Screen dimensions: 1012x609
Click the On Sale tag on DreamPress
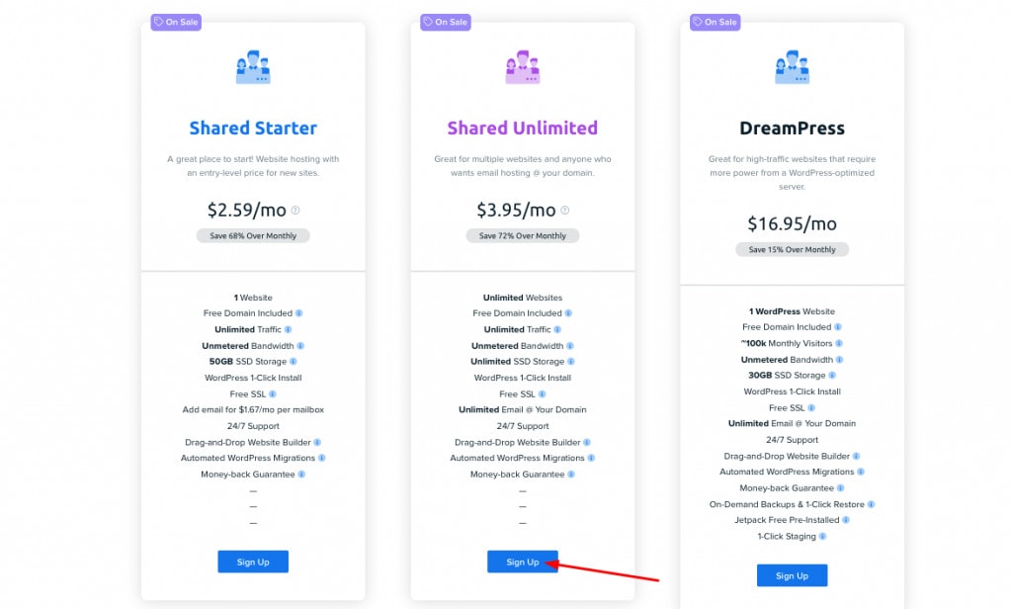716,22
